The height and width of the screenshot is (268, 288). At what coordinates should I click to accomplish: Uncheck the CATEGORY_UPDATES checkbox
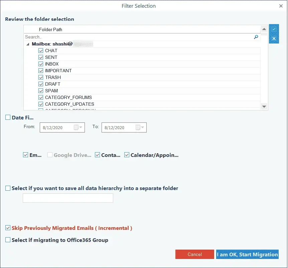pyautogui.click(x=40, y=104)
